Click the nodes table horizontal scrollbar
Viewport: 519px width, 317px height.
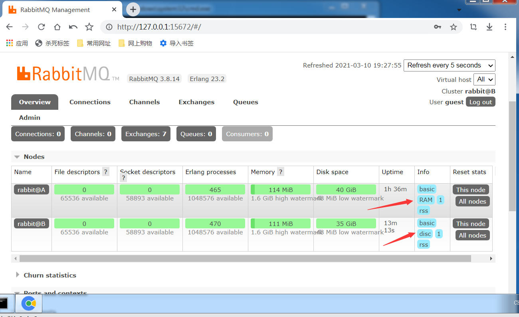click(x=245, y=259)
